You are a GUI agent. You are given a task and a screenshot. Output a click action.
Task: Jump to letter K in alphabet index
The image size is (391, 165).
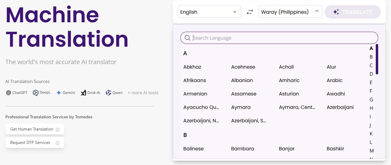pos(371,134)
